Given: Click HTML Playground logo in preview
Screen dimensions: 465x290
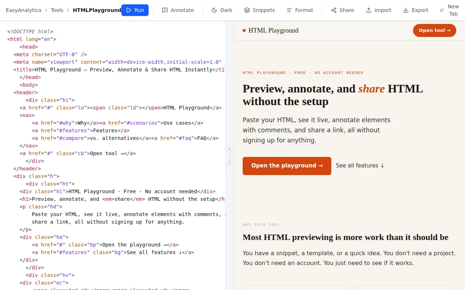Looking at the screenshot, I should (x=271, y=30).
